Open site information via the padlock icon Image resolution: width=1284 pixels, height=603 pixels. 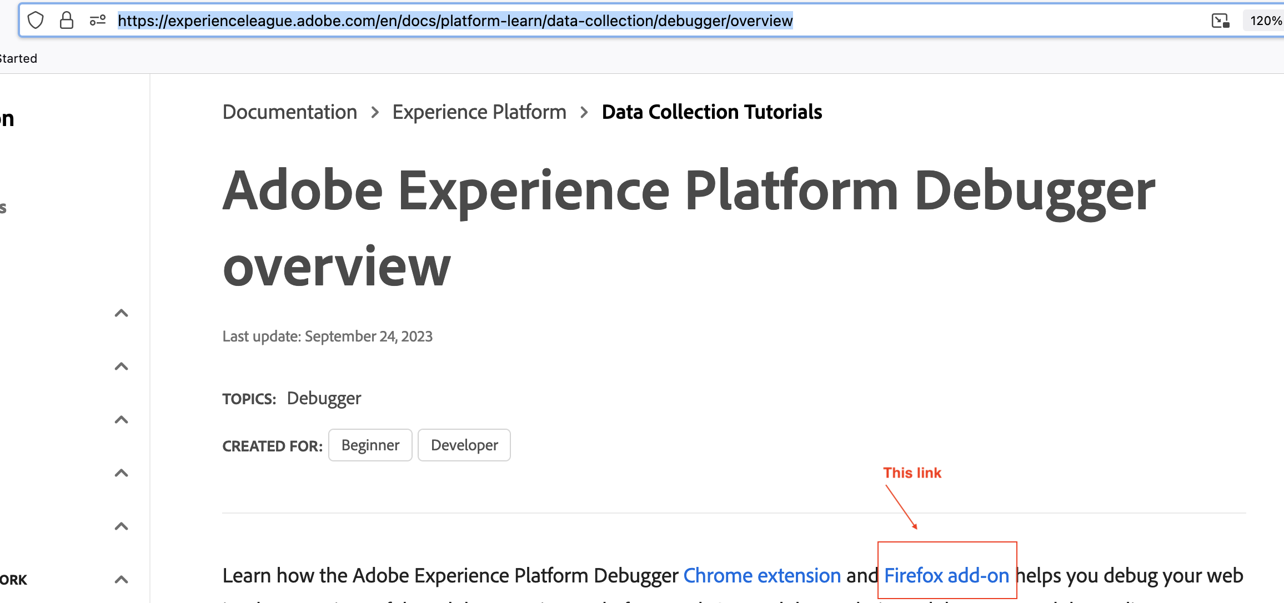67,21
